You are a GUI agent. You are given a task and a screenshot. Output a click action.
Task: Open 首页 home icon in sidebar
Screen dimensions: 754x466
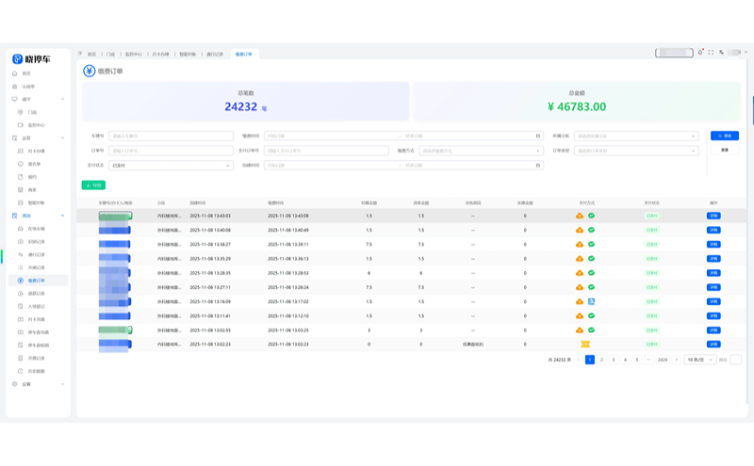click(x=26, y=72)
